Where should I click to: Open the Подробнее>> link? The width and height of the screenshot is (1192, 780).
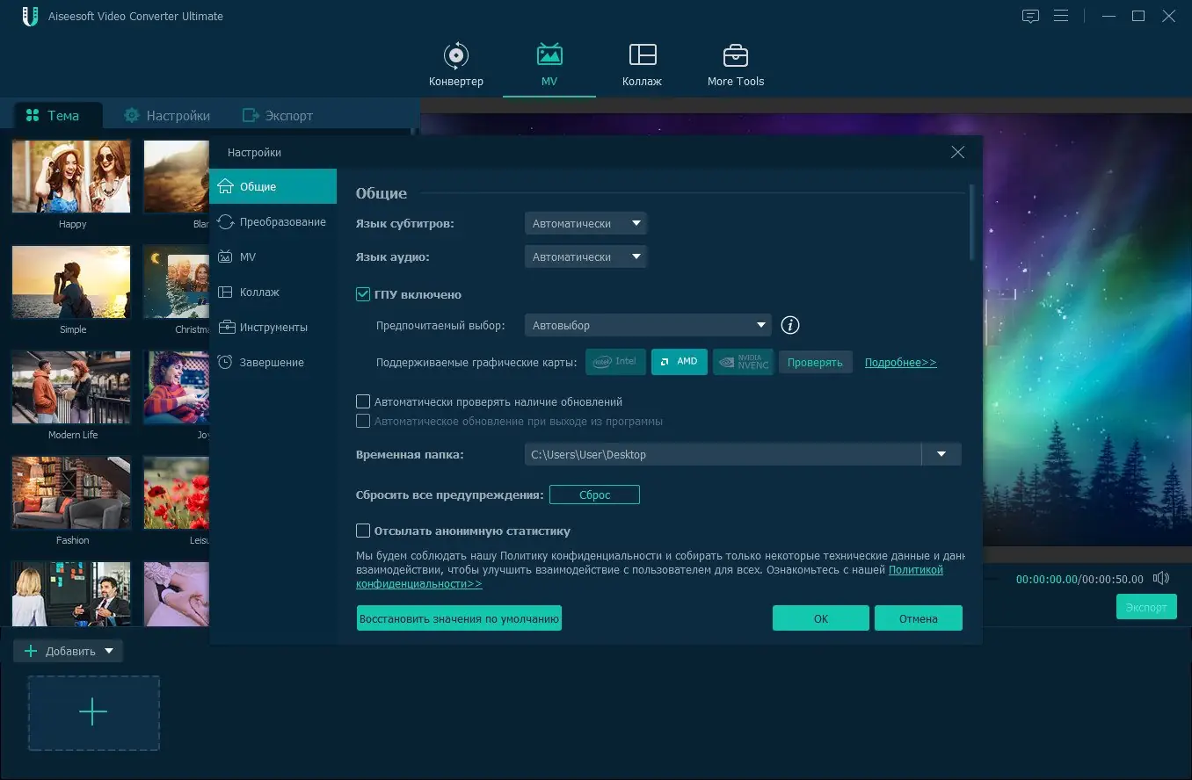pyautogui.click(x=901, y=362)
